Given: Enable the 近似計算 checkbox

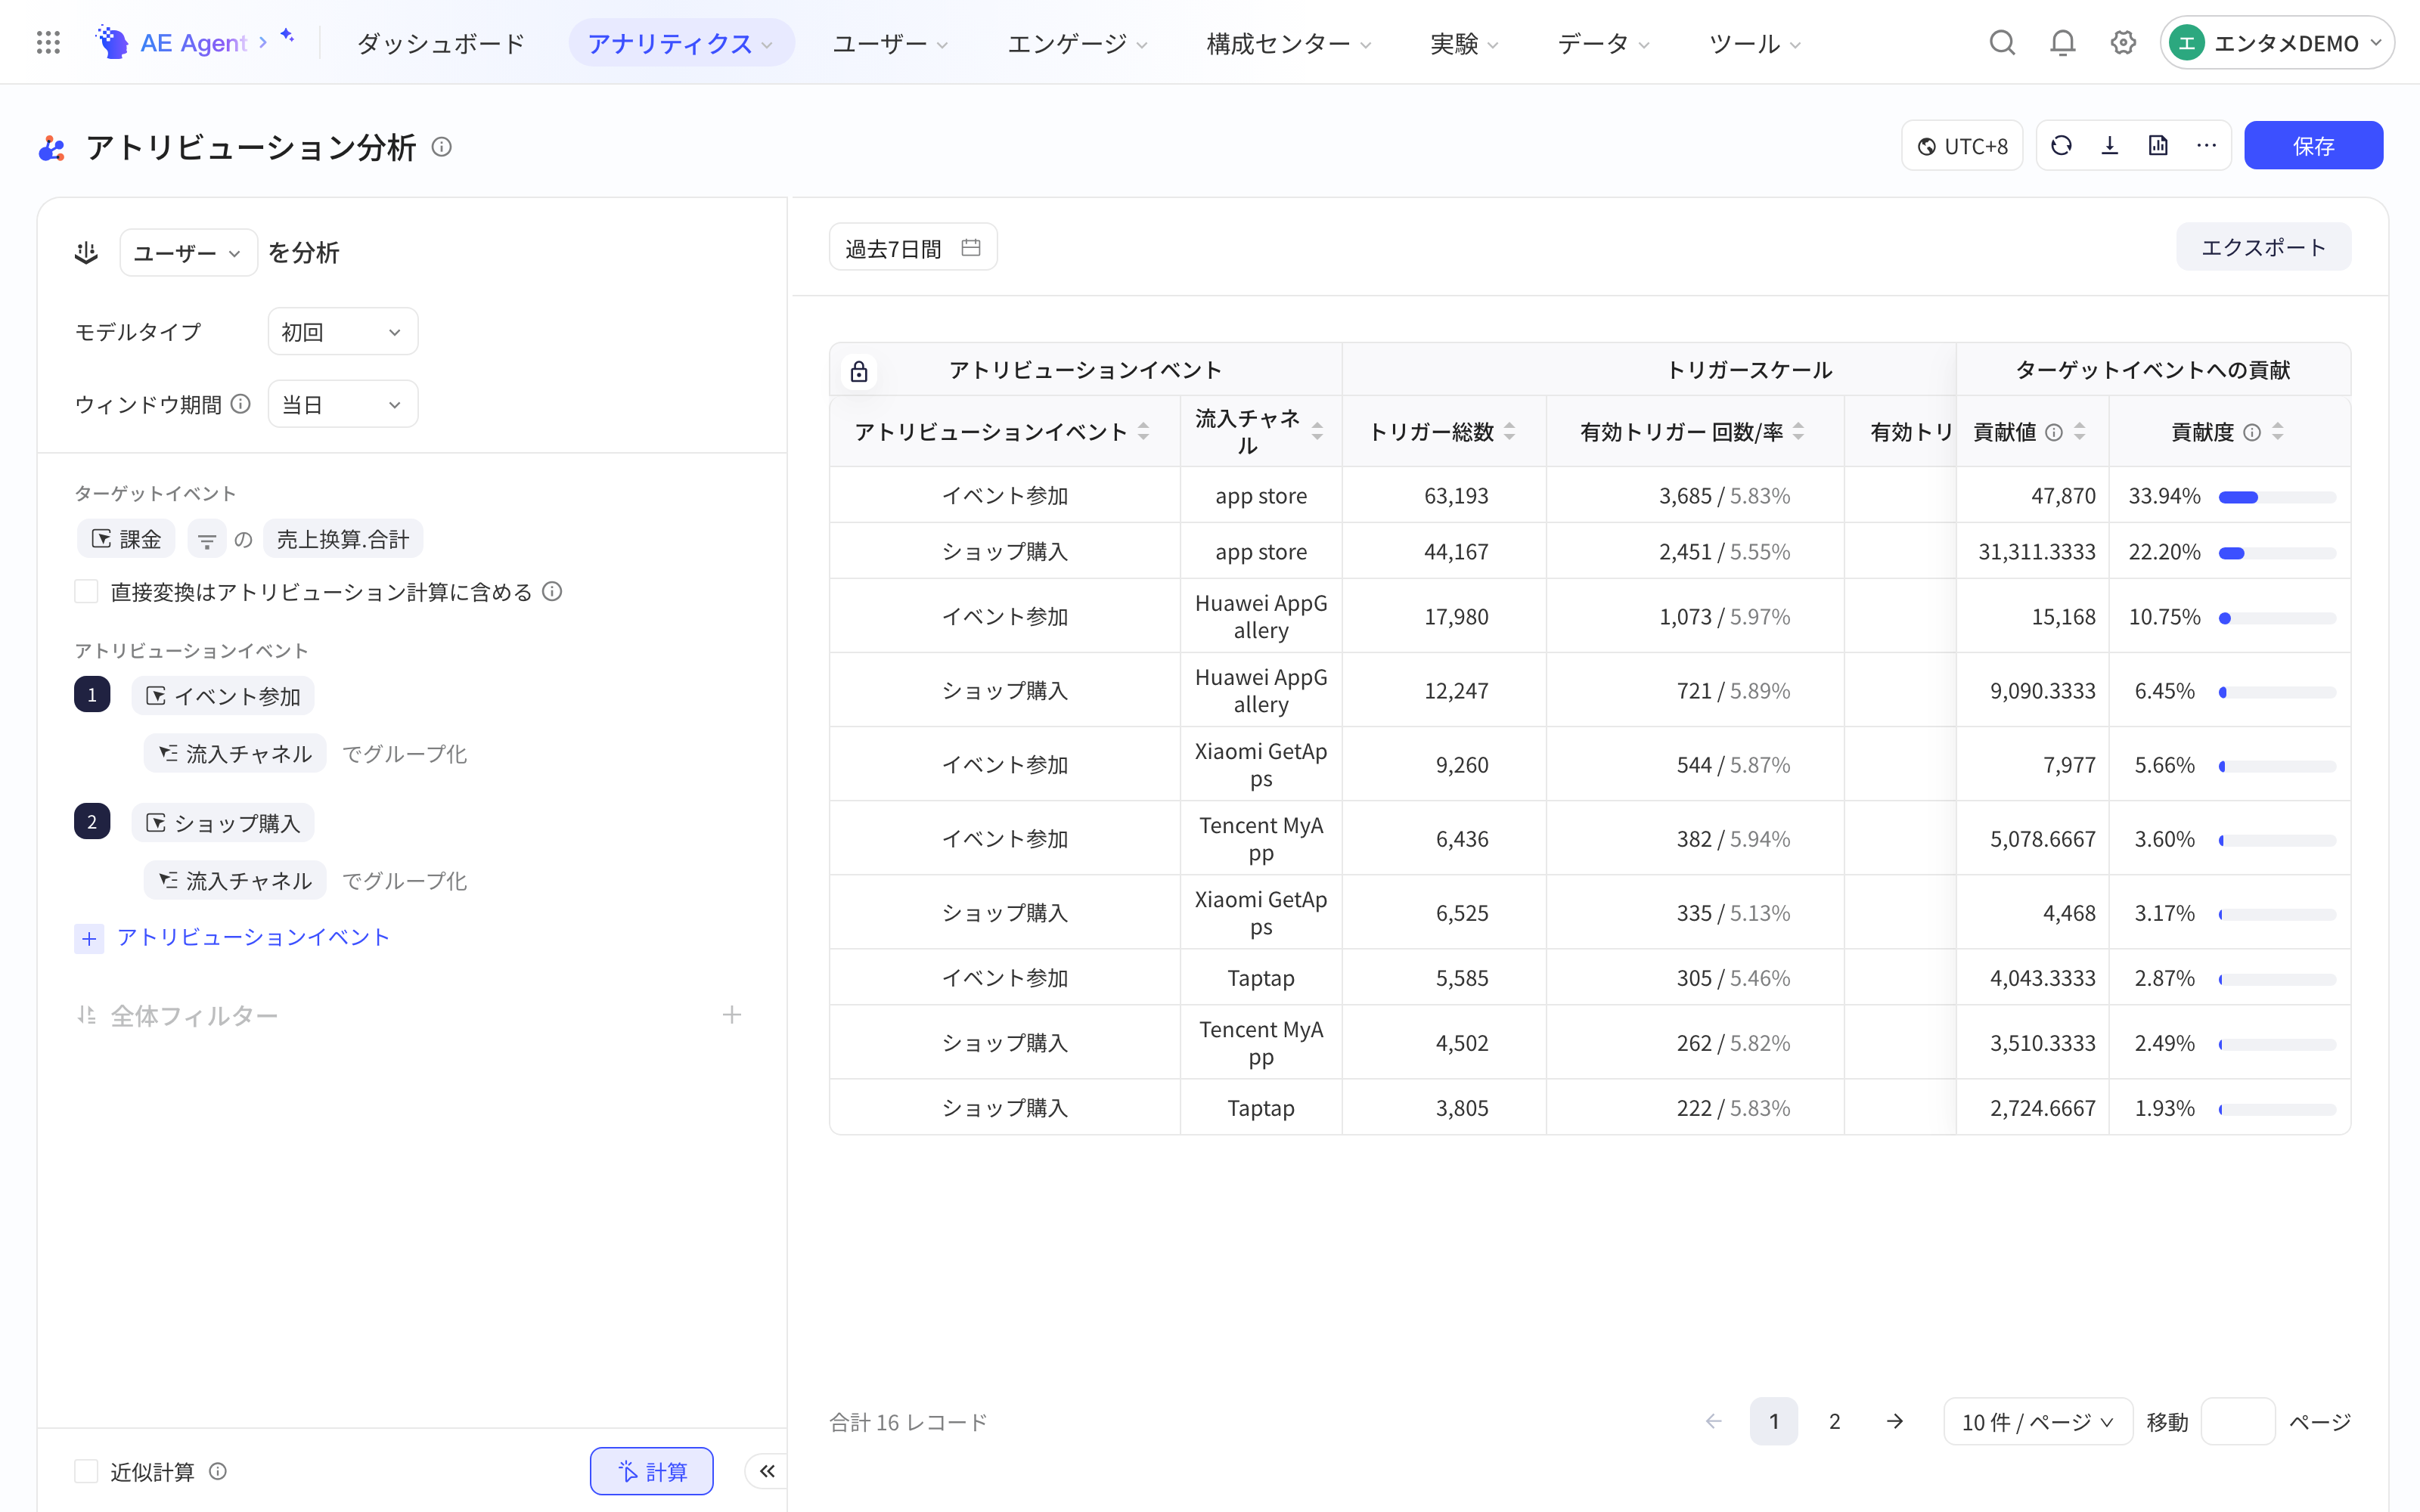Looking at the screenshot, I should coord(86,1471).
